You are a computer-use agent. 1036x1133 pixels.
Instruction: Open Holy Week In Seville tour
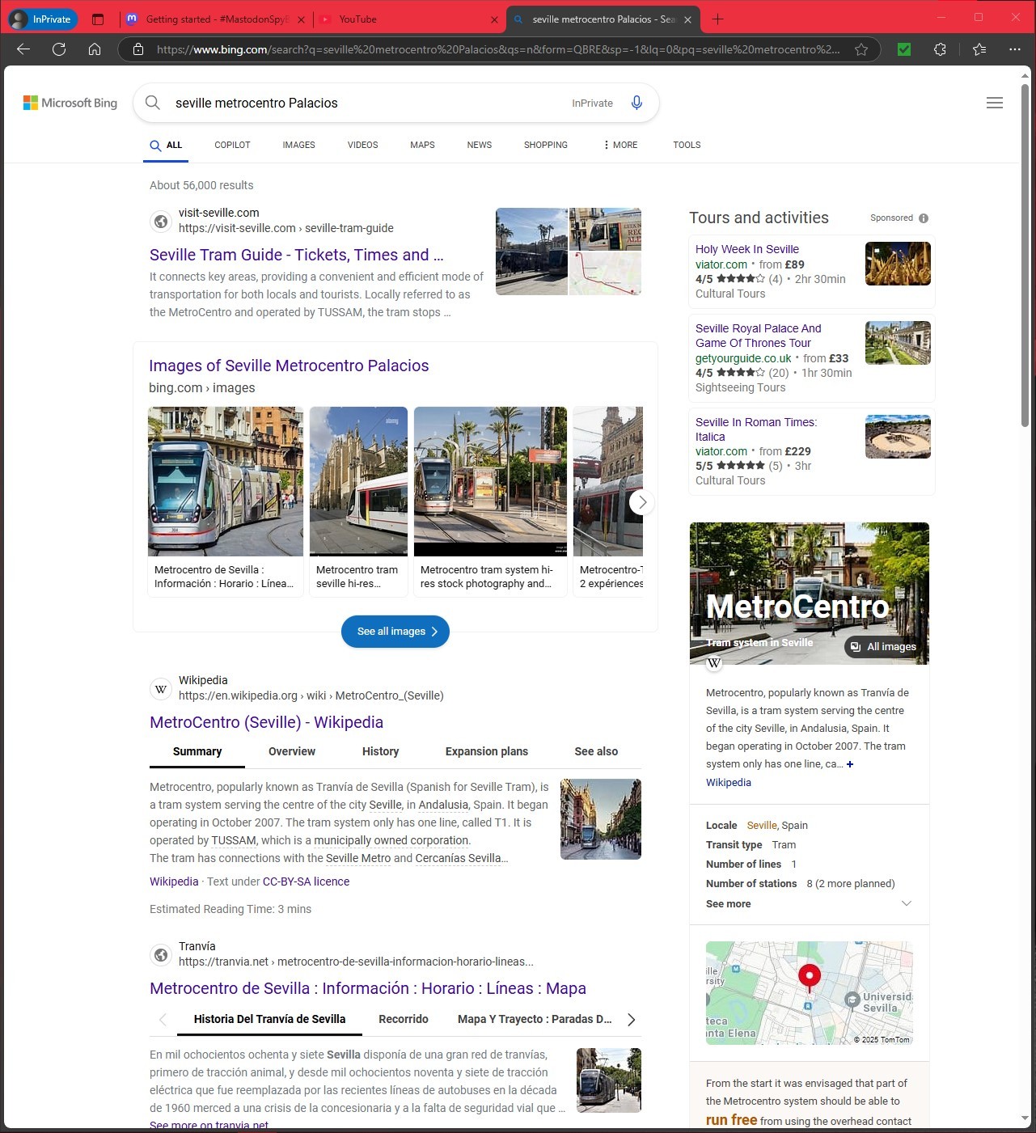pos(747,249)
